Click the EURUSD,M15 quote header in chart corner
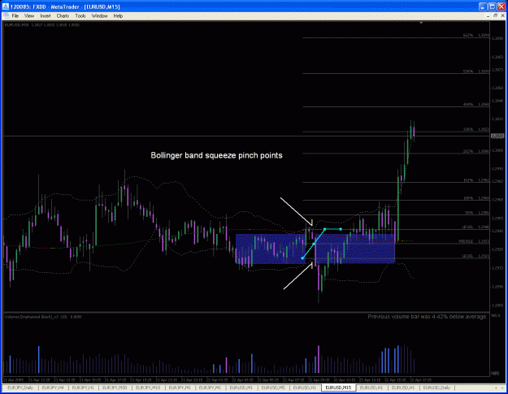 click(x=42, y=25)
